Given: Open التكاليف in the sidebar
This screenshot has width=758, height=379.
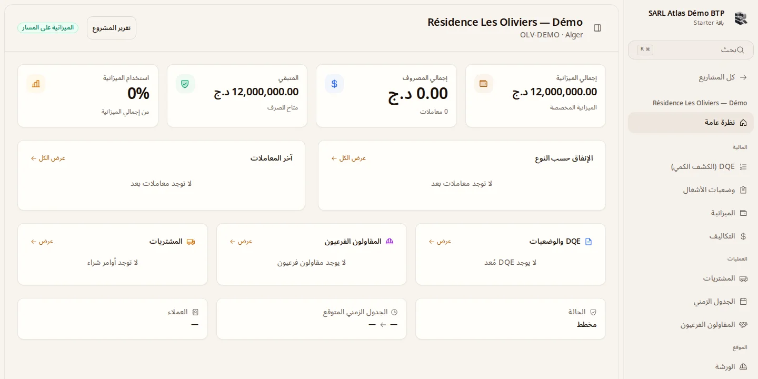Looking at the screenshot, I should click(691, 236).
